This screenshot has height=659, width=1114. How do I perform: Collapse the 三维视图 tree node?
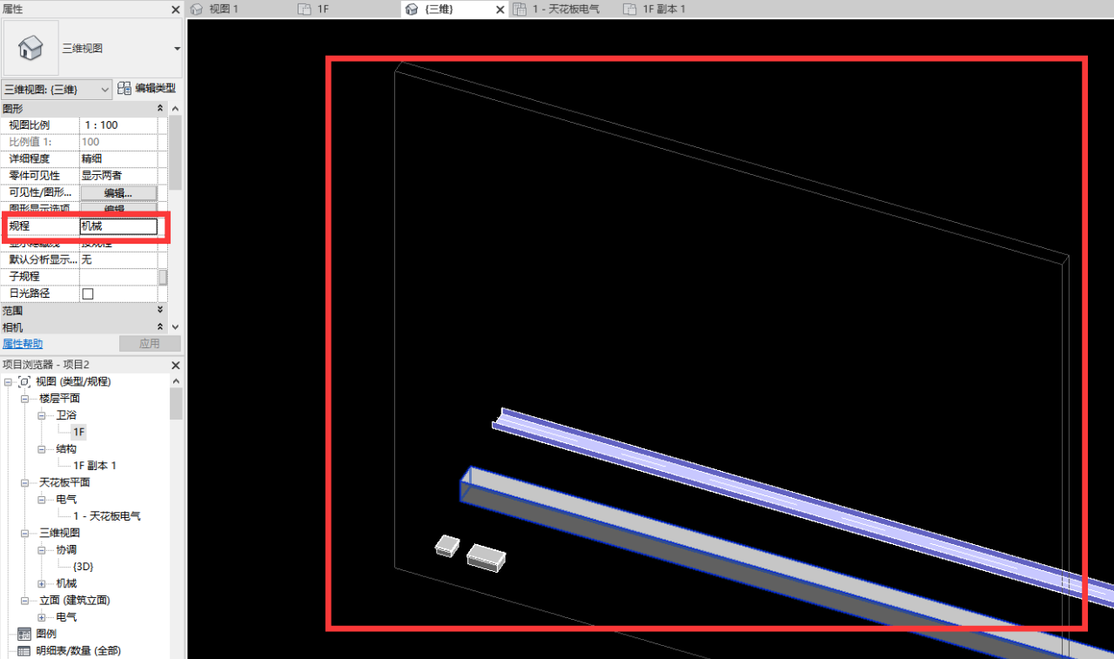pos(26,533)
